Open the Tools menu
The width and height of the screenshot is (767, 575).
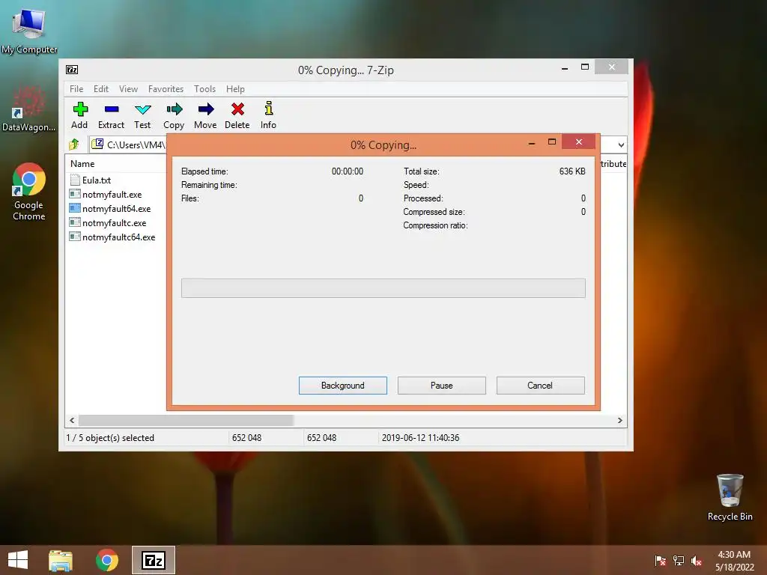coord(204,89)
